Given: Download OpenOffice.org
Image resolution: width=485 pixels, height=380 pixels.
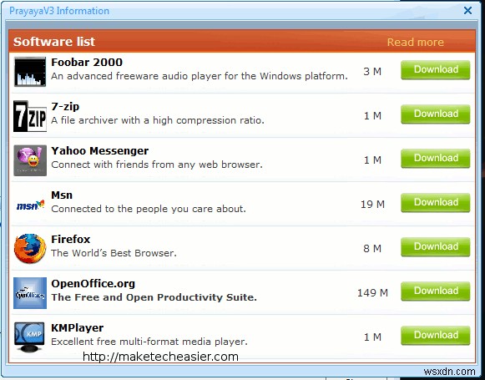Looking at the screenshot, I should point(436,291).
